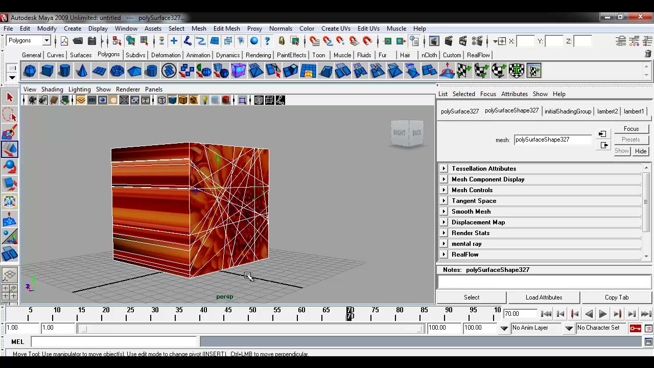Open the Edit Mesh menu
This screenshot has height=368, width=654.
226,29
